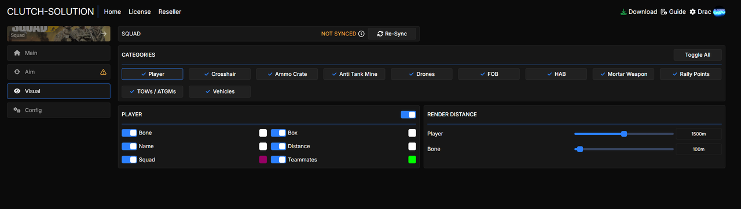Open the Guide document icon
This screenshot has width=741, height=209.
664,12
